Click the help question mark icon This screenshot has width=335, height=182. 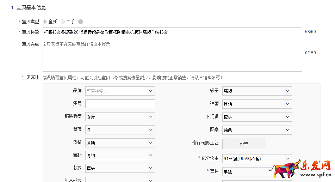pos(81,22)
